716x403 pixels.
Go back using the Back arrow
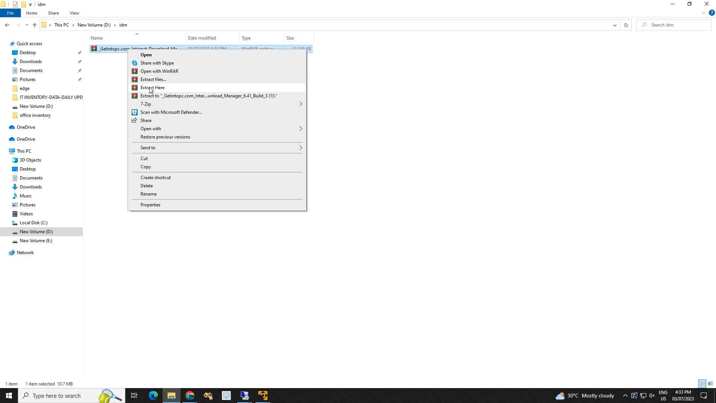(7, 25)
